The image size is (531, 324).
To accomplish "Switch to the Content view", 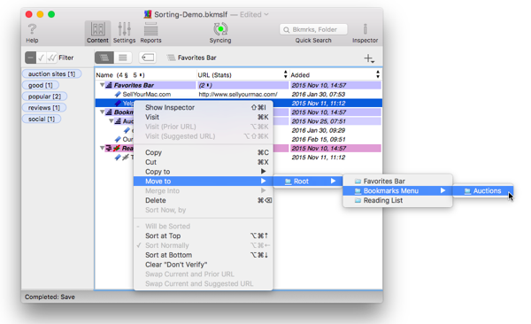I will [97, 33].
